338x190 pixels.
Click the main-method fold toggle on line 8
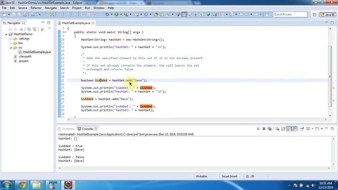pos(65,32)
